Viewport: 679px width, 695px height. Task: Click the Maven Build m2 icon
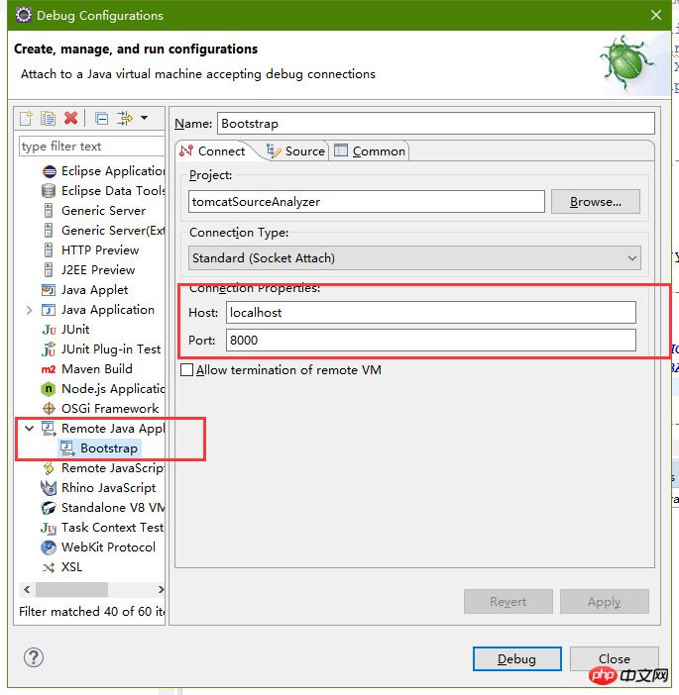49,369
